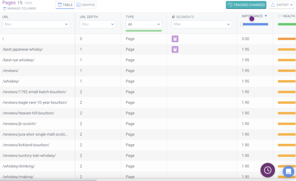
Task: Open the blue chat support widget
Action: 288,171
